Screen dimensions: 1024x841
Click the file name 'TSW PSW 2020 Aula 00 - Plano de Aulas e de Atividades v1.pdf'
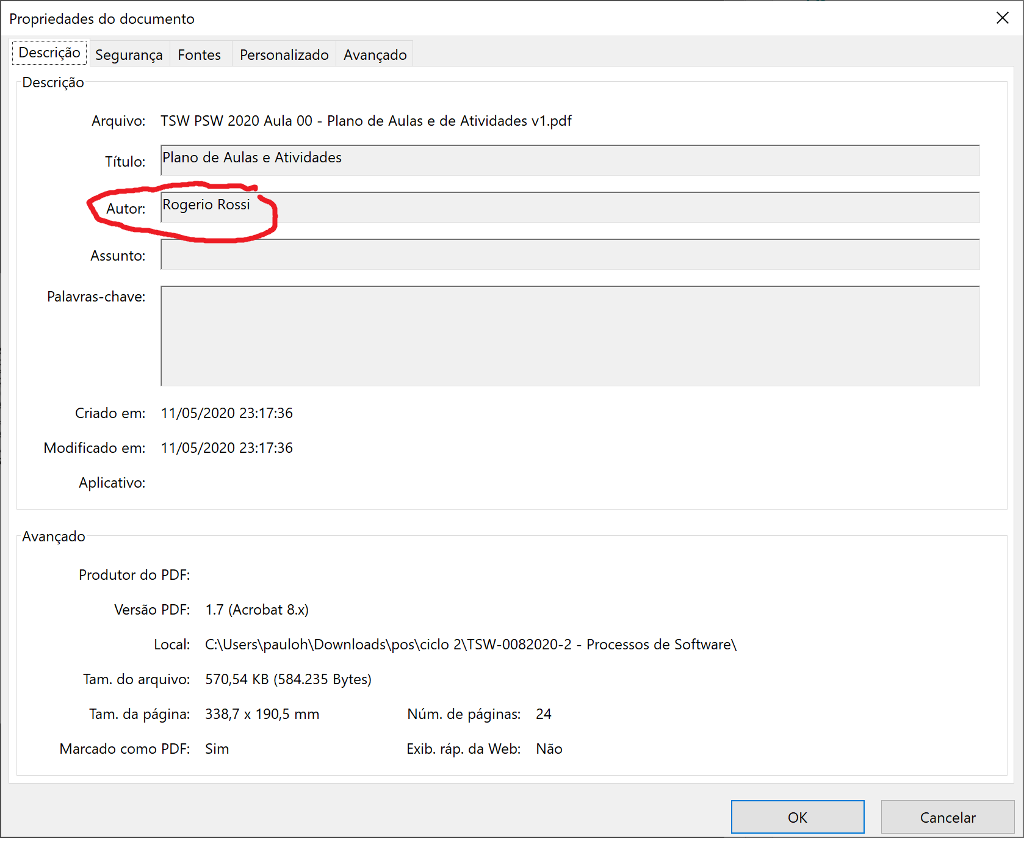(366, 121)
